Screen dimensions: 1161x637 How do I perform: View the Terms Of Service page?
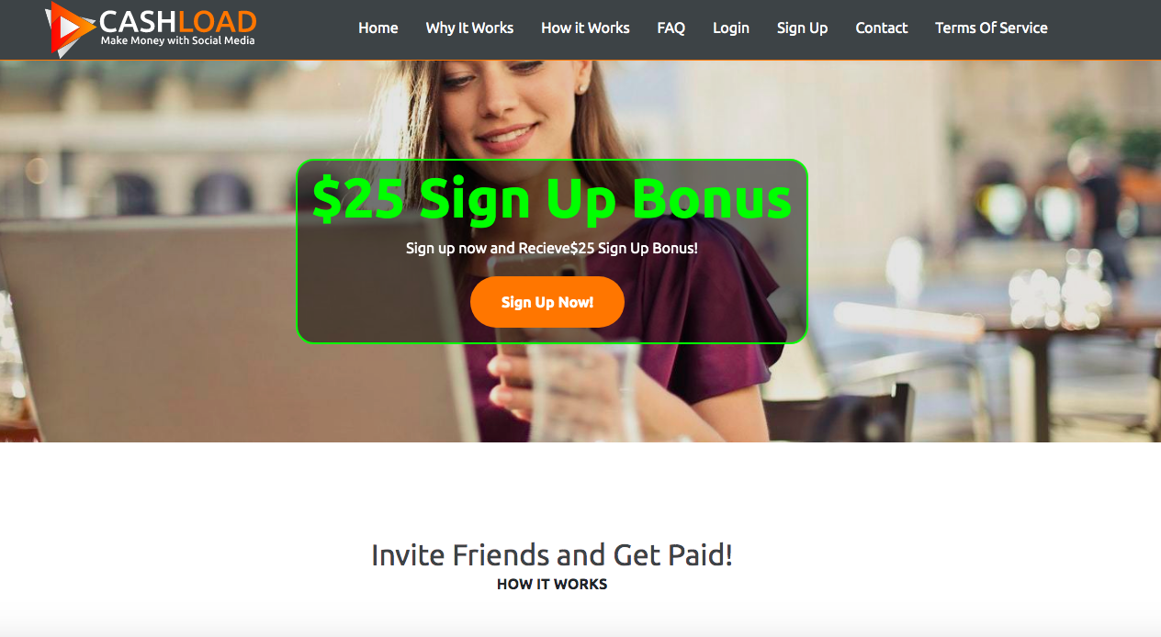tap(991, 28)
